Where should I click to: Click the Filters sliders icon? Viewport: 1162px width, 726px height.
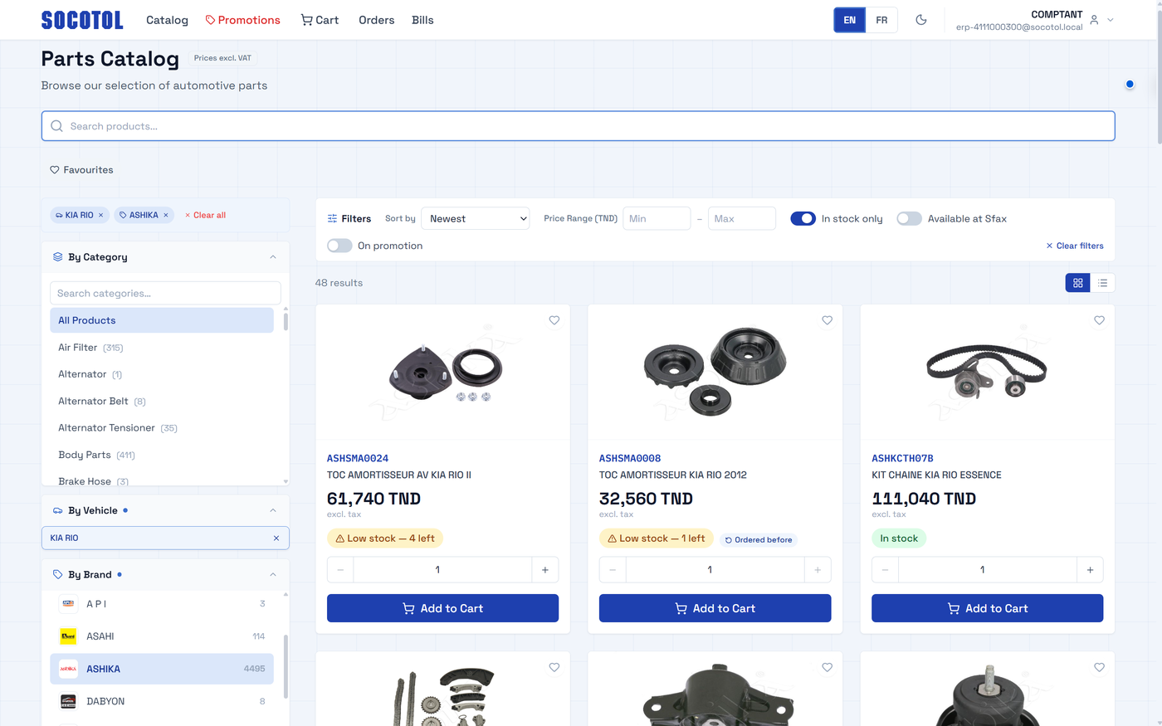click(332, 219)
